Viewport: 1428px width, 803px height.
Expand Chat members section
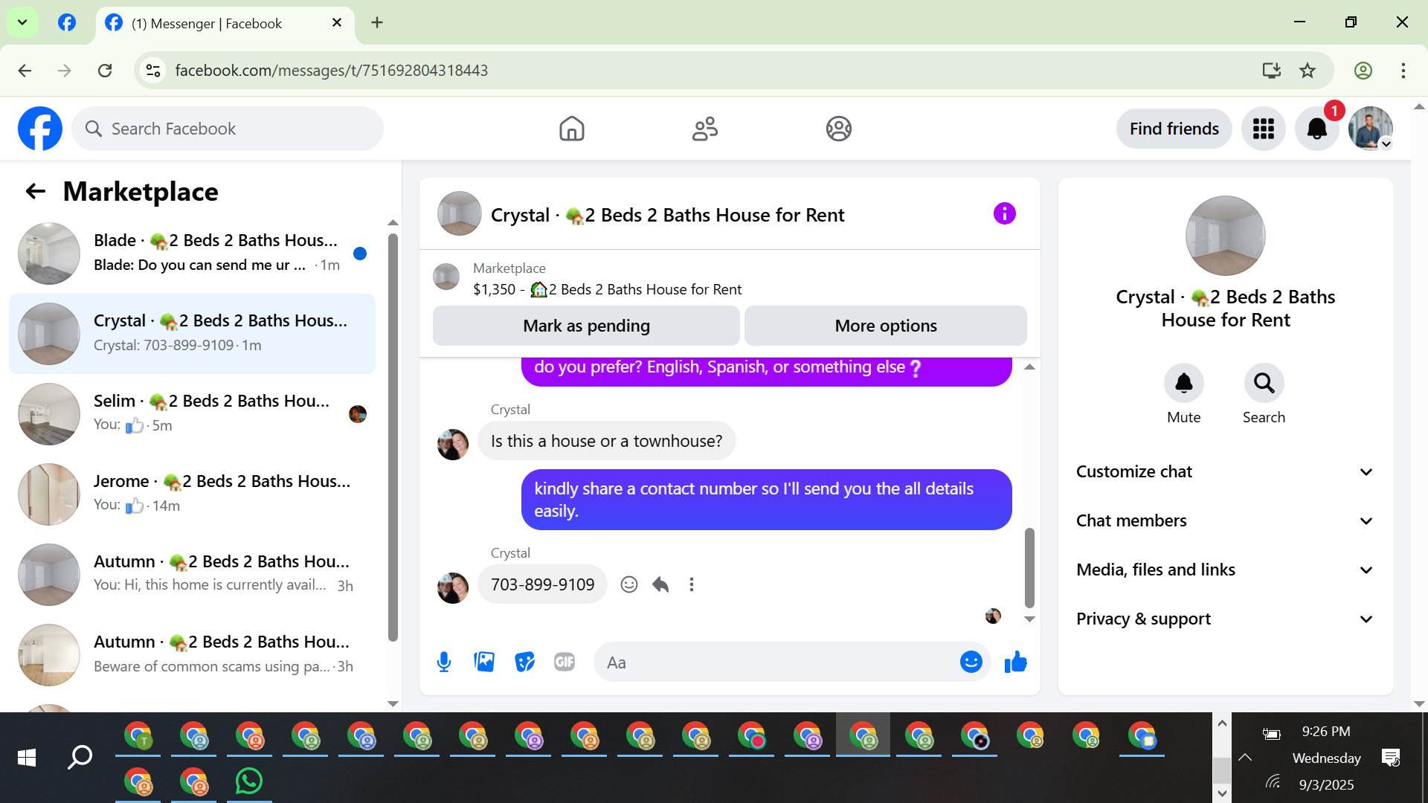click(x=1225, y=521)
